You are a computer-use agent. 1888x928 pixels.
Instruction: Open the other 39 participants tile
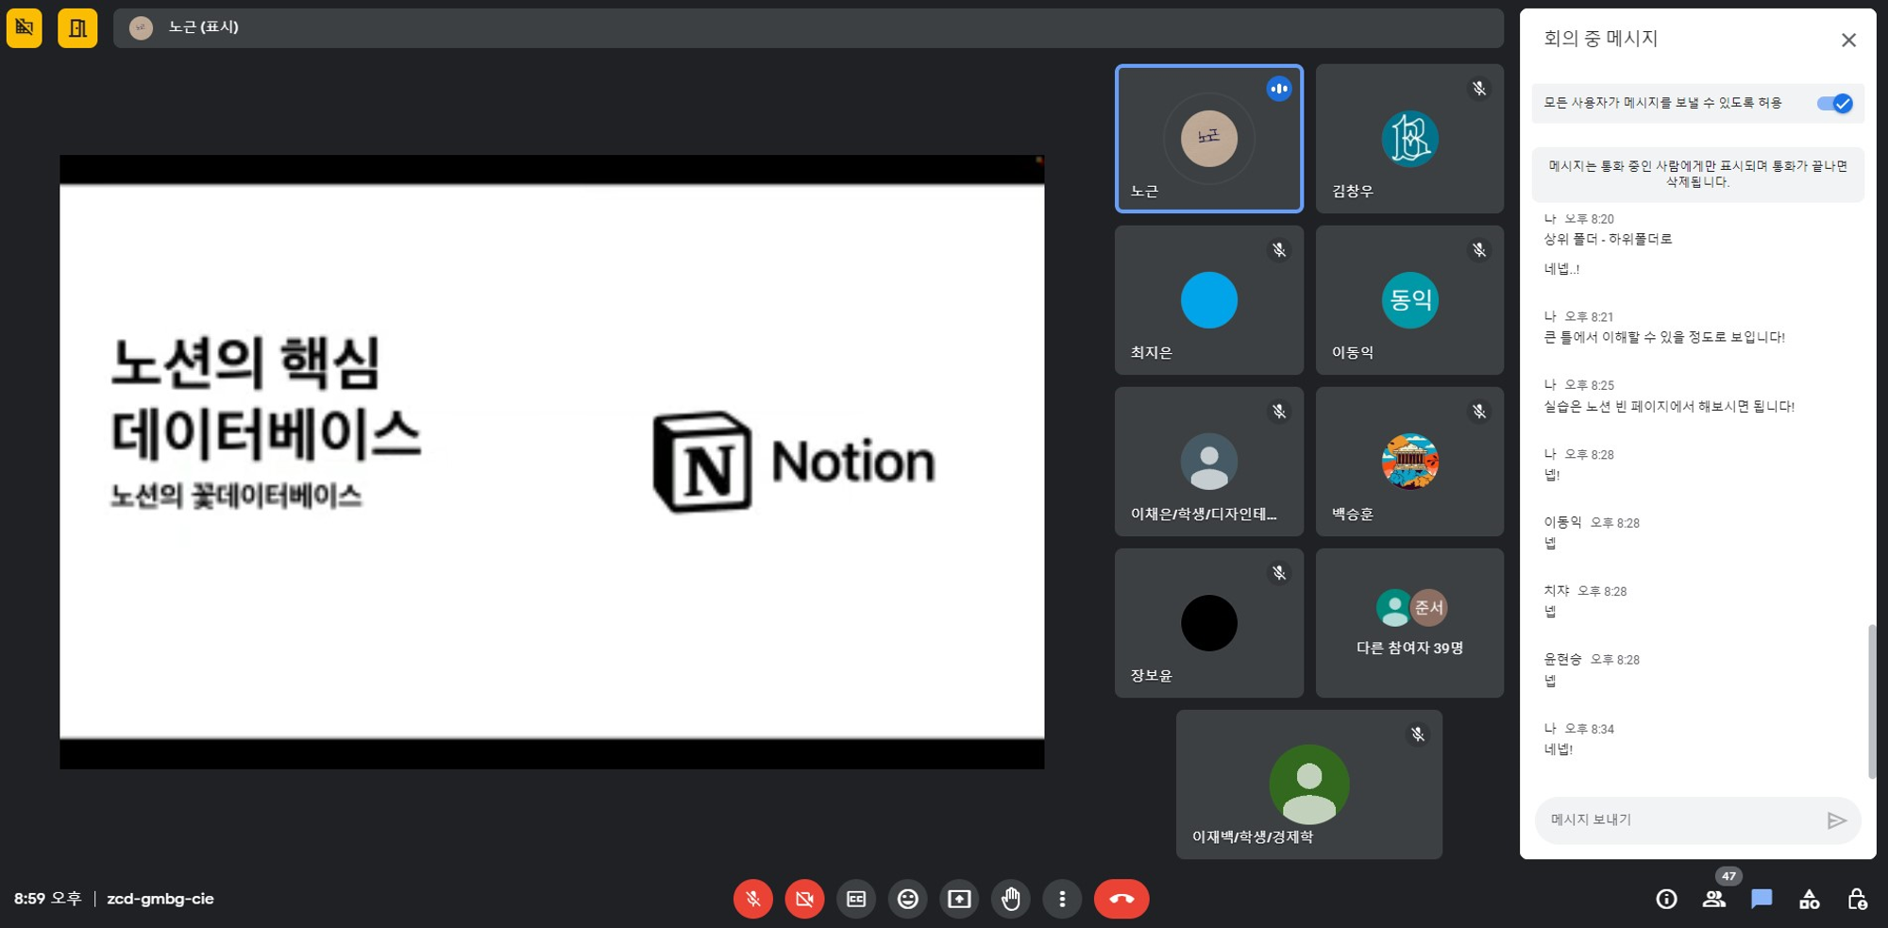point(1409,623)
